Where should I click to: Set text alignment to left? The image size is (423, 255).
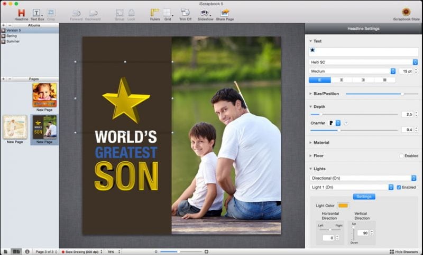pos(320,80)
